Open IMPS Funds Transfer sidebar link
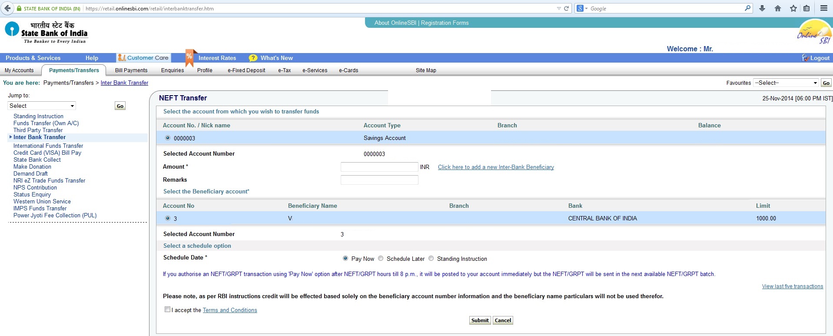 point(40,208)
